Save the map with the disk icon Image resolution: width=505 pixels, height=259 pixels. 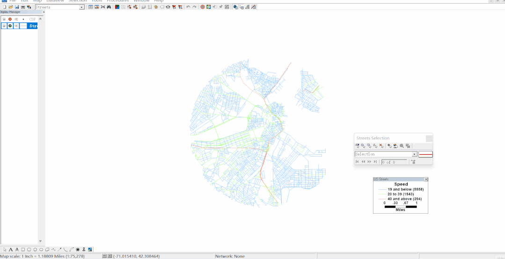click(x=17, y=7)
